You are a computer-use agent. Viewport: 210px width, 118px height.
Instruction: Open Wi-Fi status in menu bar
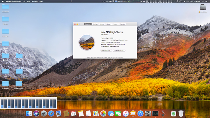[x=178, y=1]
